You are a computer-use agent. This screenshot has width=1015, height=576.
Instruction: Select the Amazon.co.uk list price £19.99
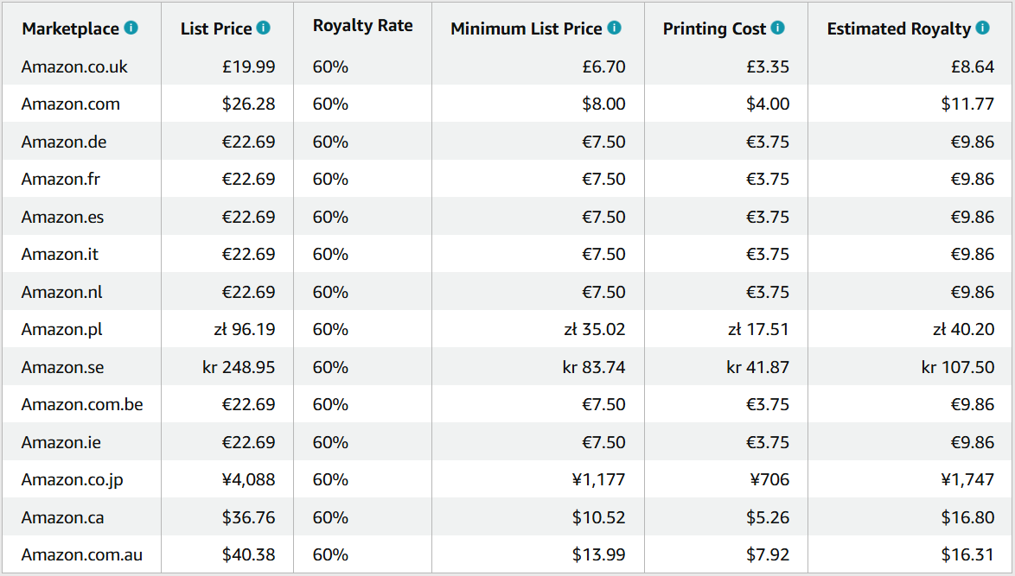coord(249,66)
